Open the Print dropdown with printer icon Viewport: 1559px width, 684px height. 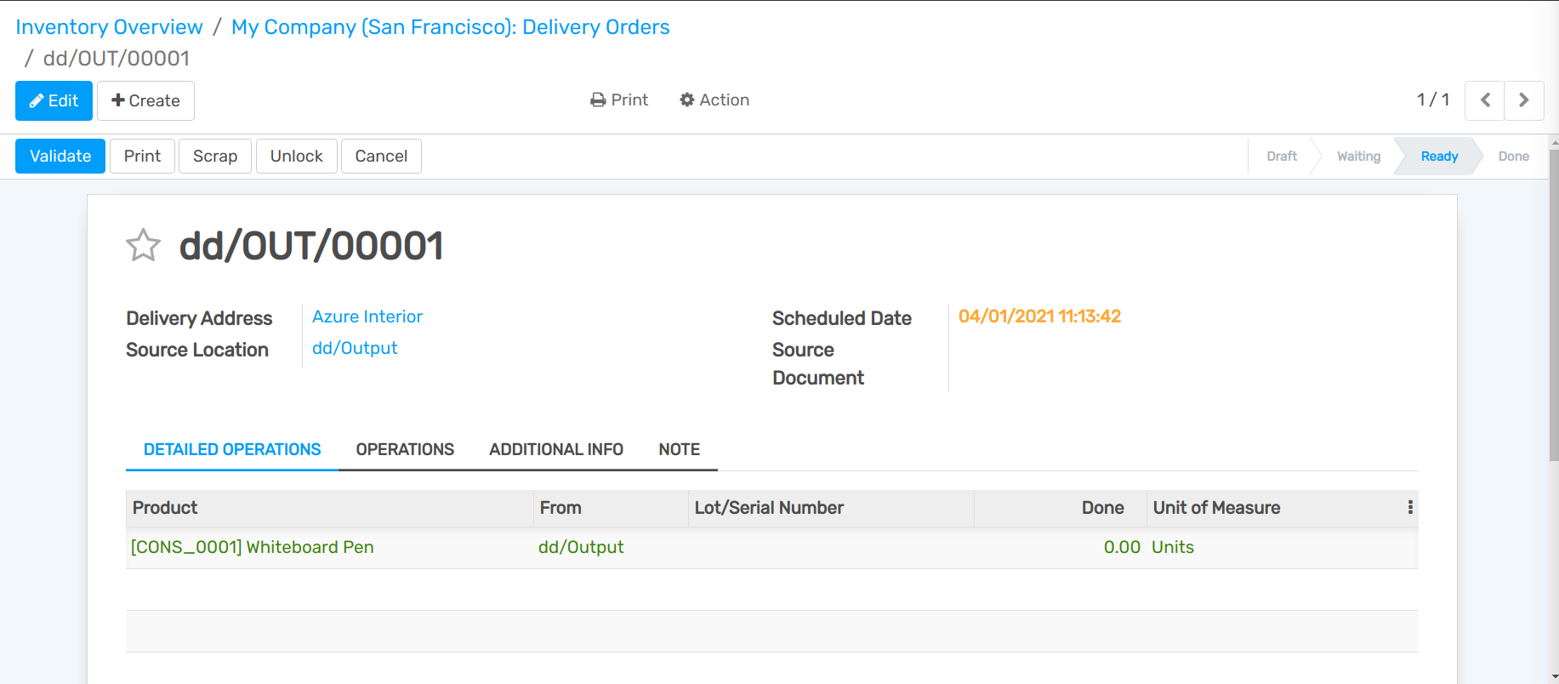619,100
